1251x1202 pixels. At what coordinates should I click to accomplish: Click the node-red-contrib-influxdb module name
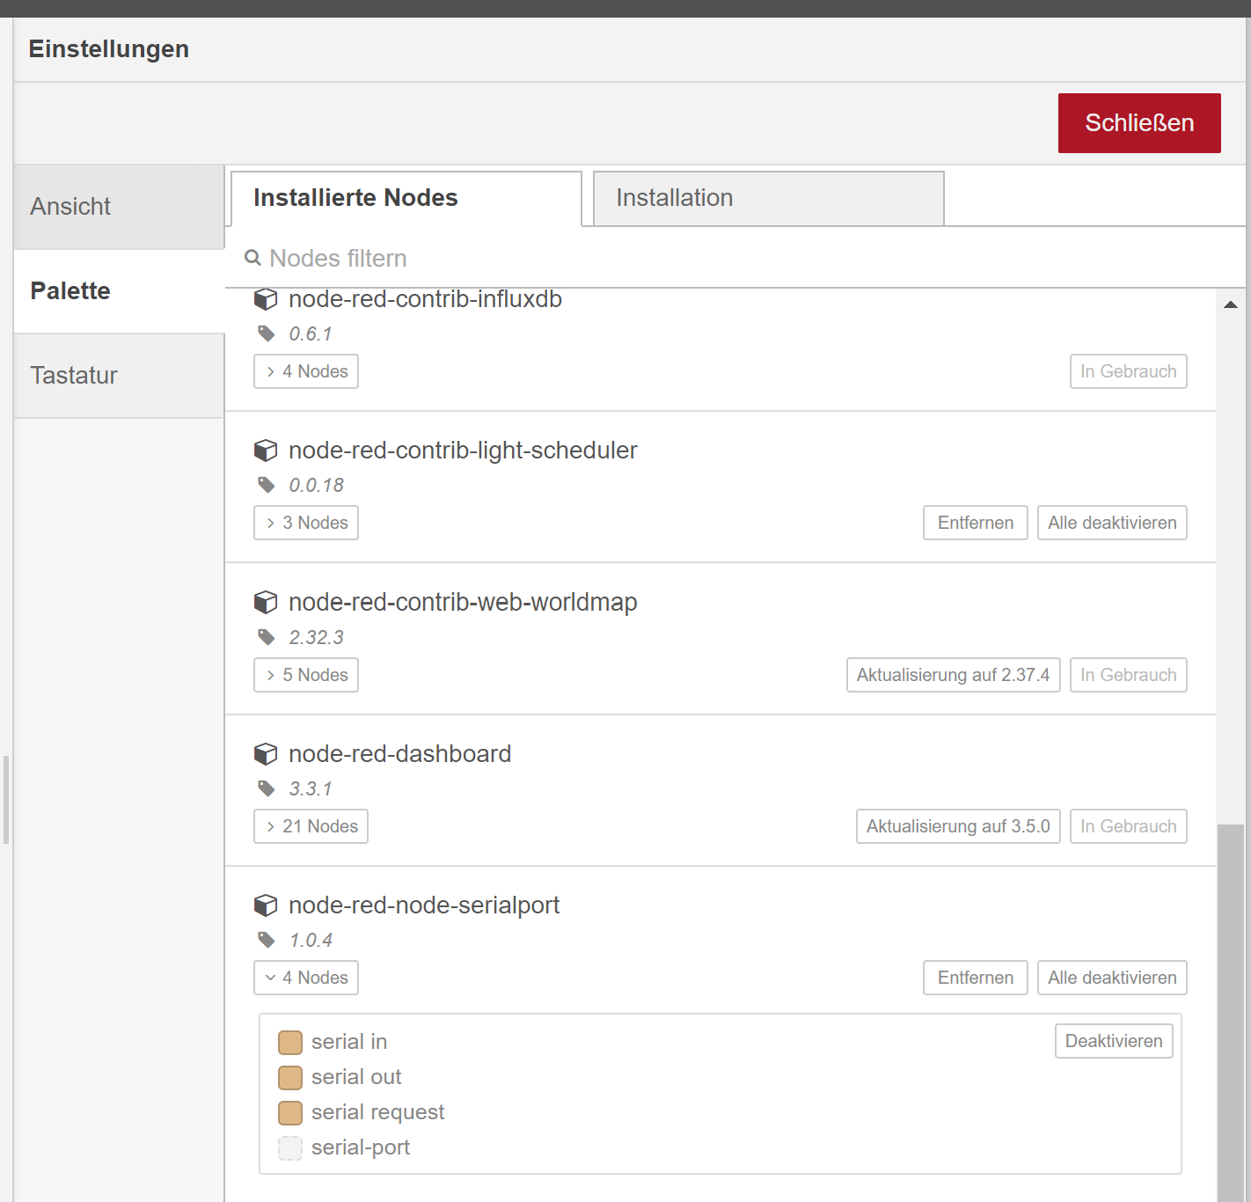pos(425,299)
